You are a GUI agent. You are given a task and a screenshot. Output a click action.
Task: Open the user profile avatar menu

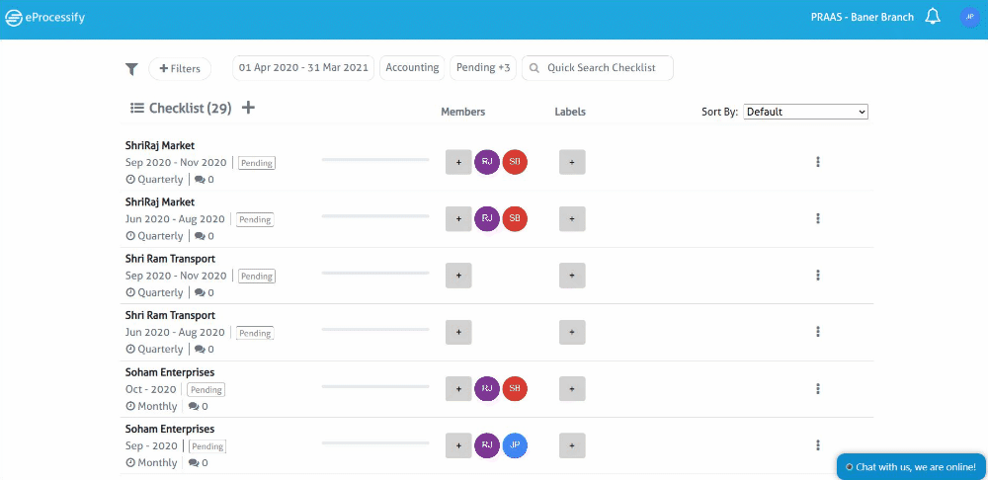point(970,17)
